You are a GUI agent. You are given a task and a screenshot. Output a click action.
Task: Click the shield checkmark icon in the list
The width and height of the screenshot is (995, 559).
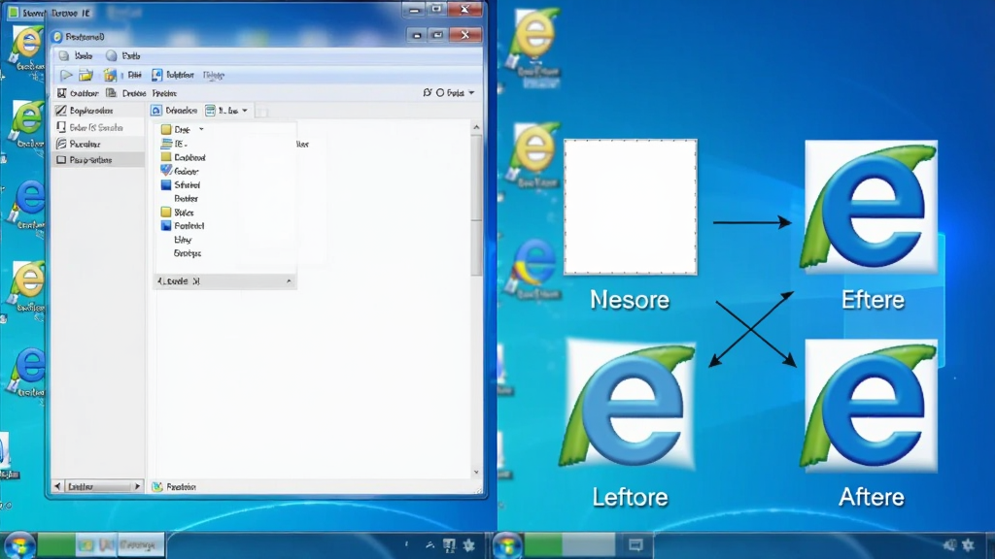[x=166, y=171]
